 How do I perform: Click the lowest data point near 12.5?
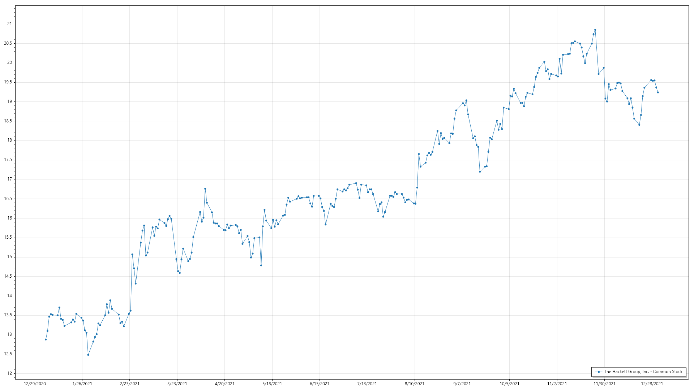88,355
